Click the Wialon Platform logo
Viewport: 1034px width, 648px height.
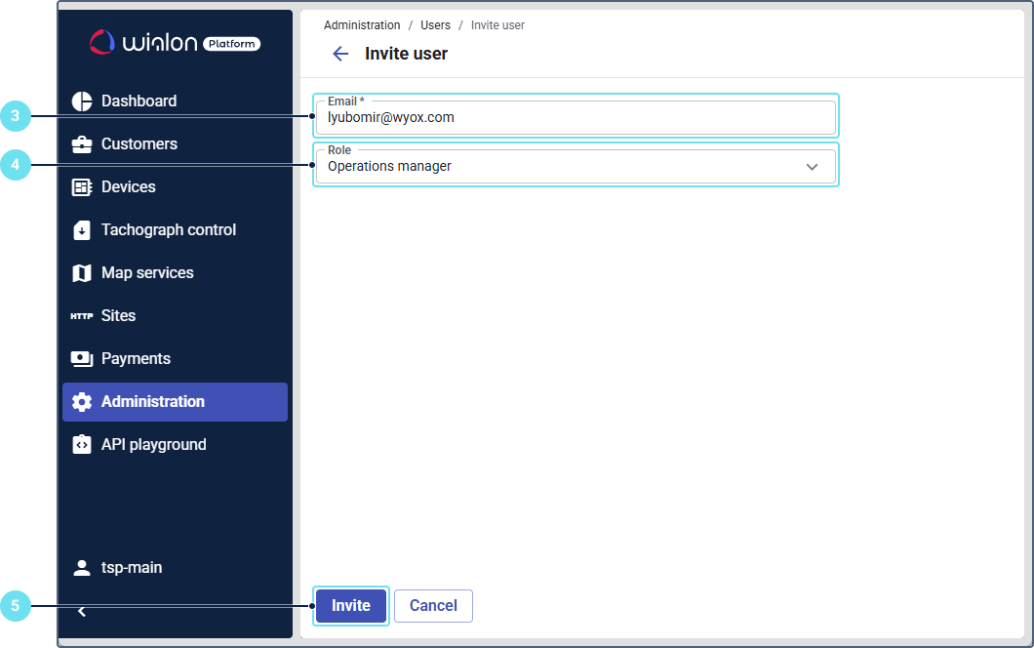(176, 42)
